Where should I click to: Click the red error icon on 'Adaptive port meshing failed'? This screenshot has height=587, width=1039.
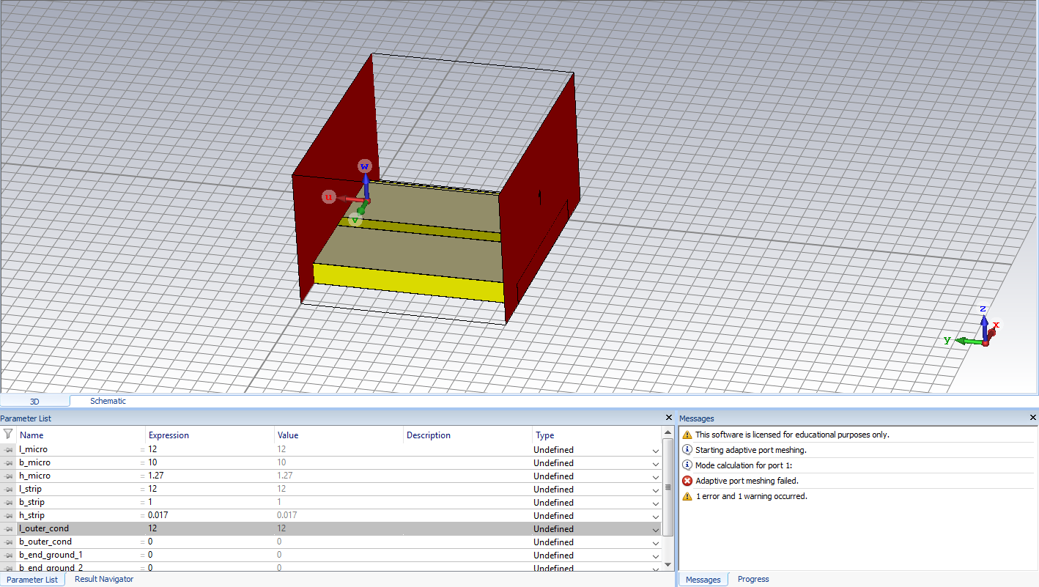point(687,481)
